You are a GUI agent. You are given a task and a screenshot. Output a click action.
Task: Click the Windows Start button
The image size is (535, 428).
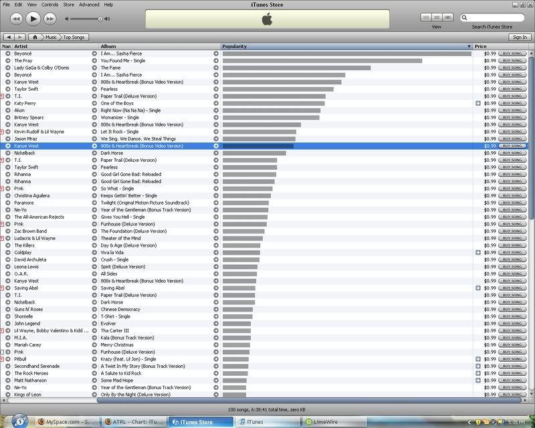20,421
